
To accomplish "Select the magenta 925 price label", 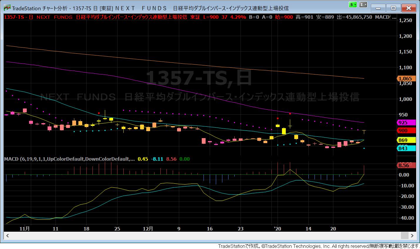I will click(406, 123).
